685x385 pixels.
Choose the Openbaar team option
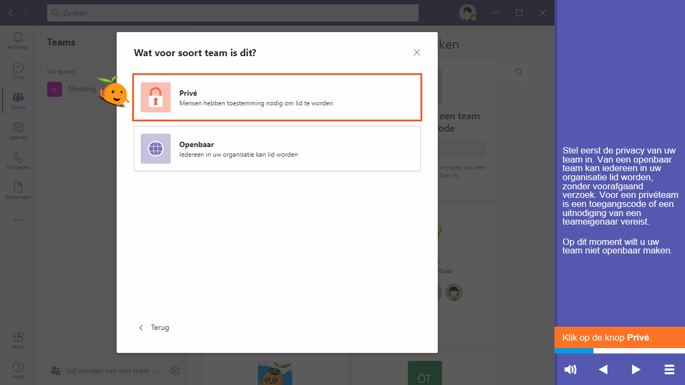[277, 149]
